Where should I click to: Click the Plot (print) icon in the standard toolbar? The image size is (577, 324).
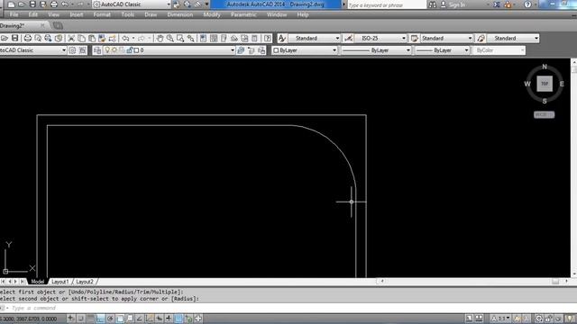coord(28,38)
